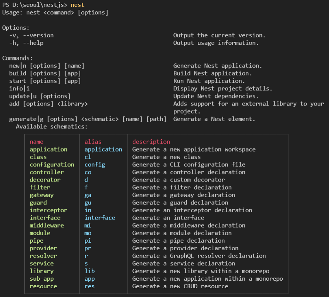Click 'resolver' in the name column
This screenshot has width=329, height=297.
tap(43, 256)
